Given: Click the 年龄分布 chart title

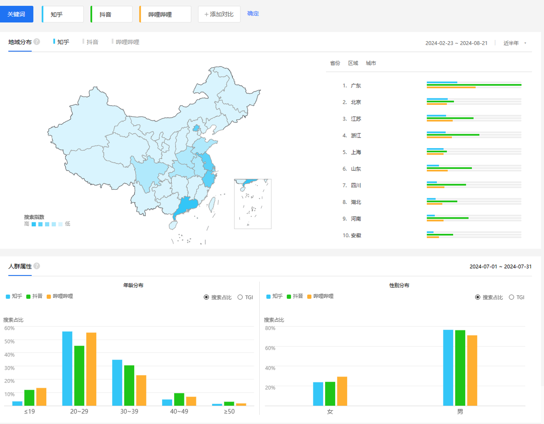Looking at the screenshot, I should point(133,285).
